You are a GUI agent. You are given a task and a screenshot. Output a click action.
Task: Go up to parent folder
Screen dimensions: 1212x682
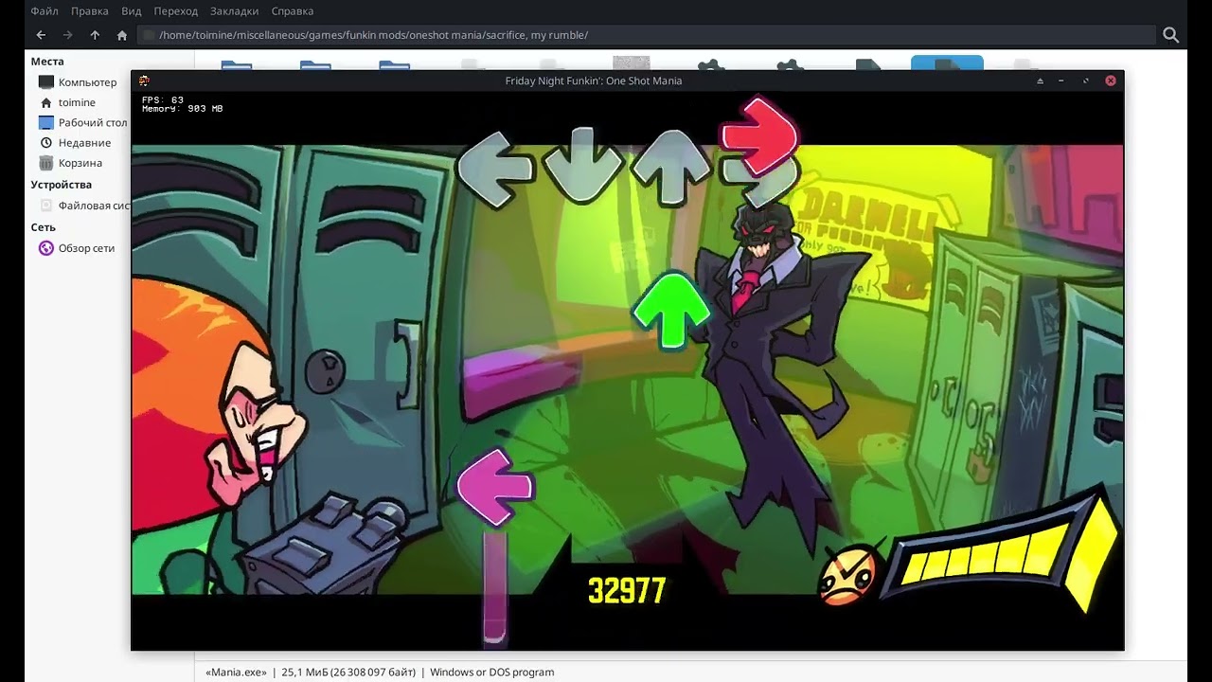click(x=95, y=35)
